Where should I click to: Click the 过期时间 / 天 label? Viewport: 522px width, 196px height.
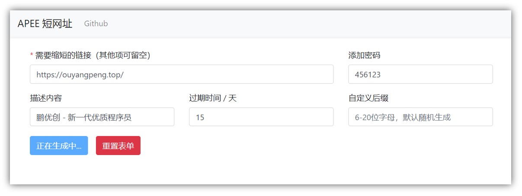213,98
